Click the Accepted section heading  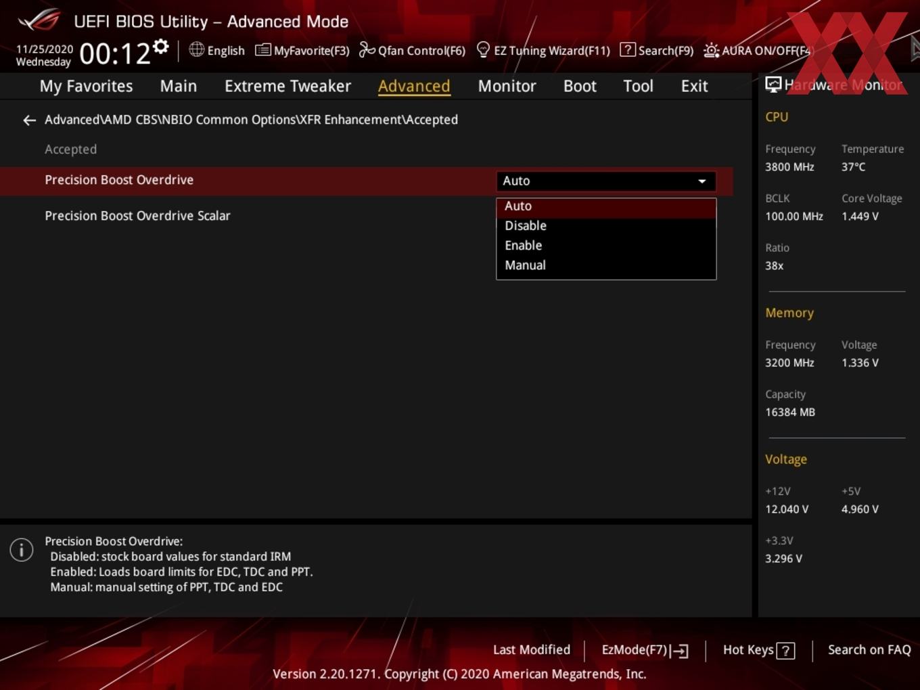70,149
